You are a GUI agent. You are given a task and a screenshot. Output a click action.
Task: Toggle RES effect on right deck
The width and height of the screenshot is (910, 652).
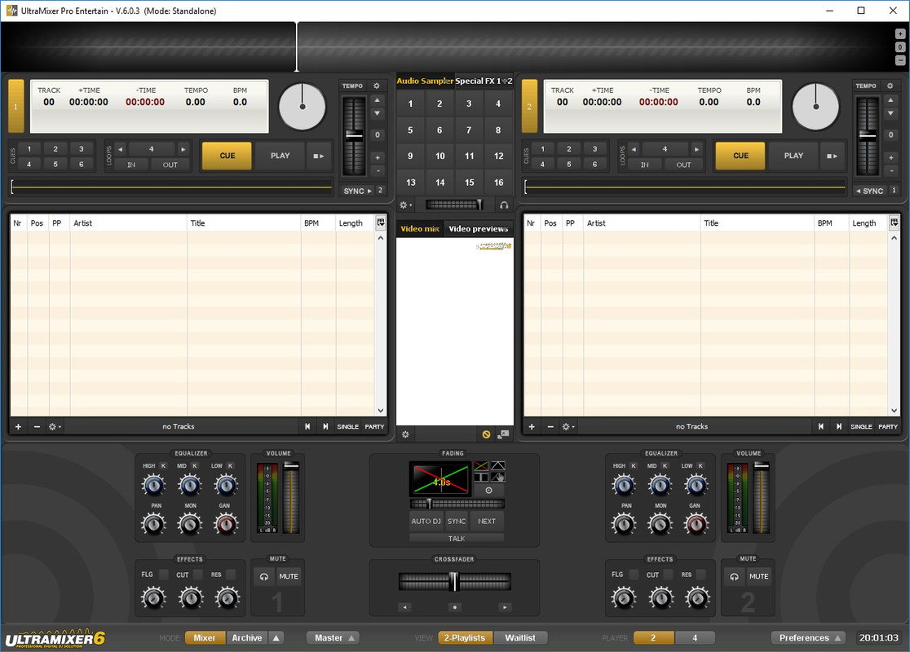(x=701, y=575)
